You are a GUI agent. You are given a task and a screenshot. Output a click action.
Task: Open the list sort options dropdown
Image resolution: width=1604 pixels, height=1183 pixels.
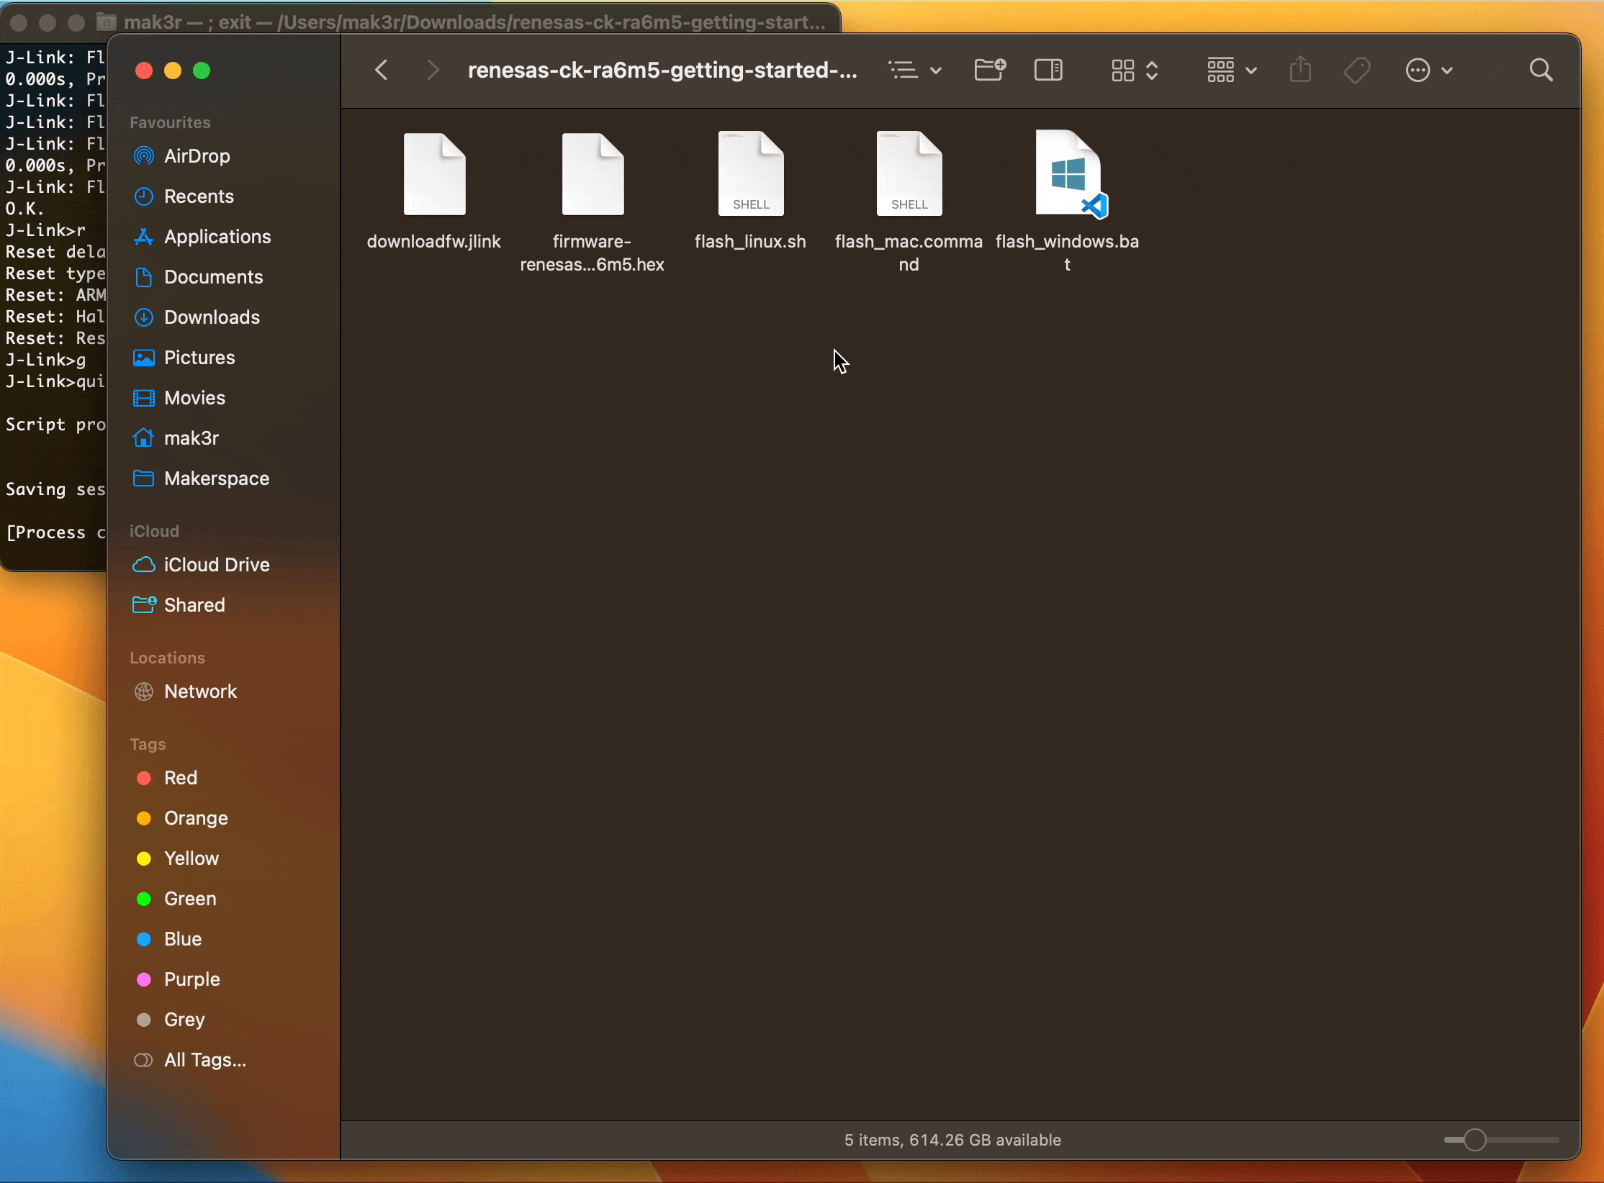click(914, 71)
